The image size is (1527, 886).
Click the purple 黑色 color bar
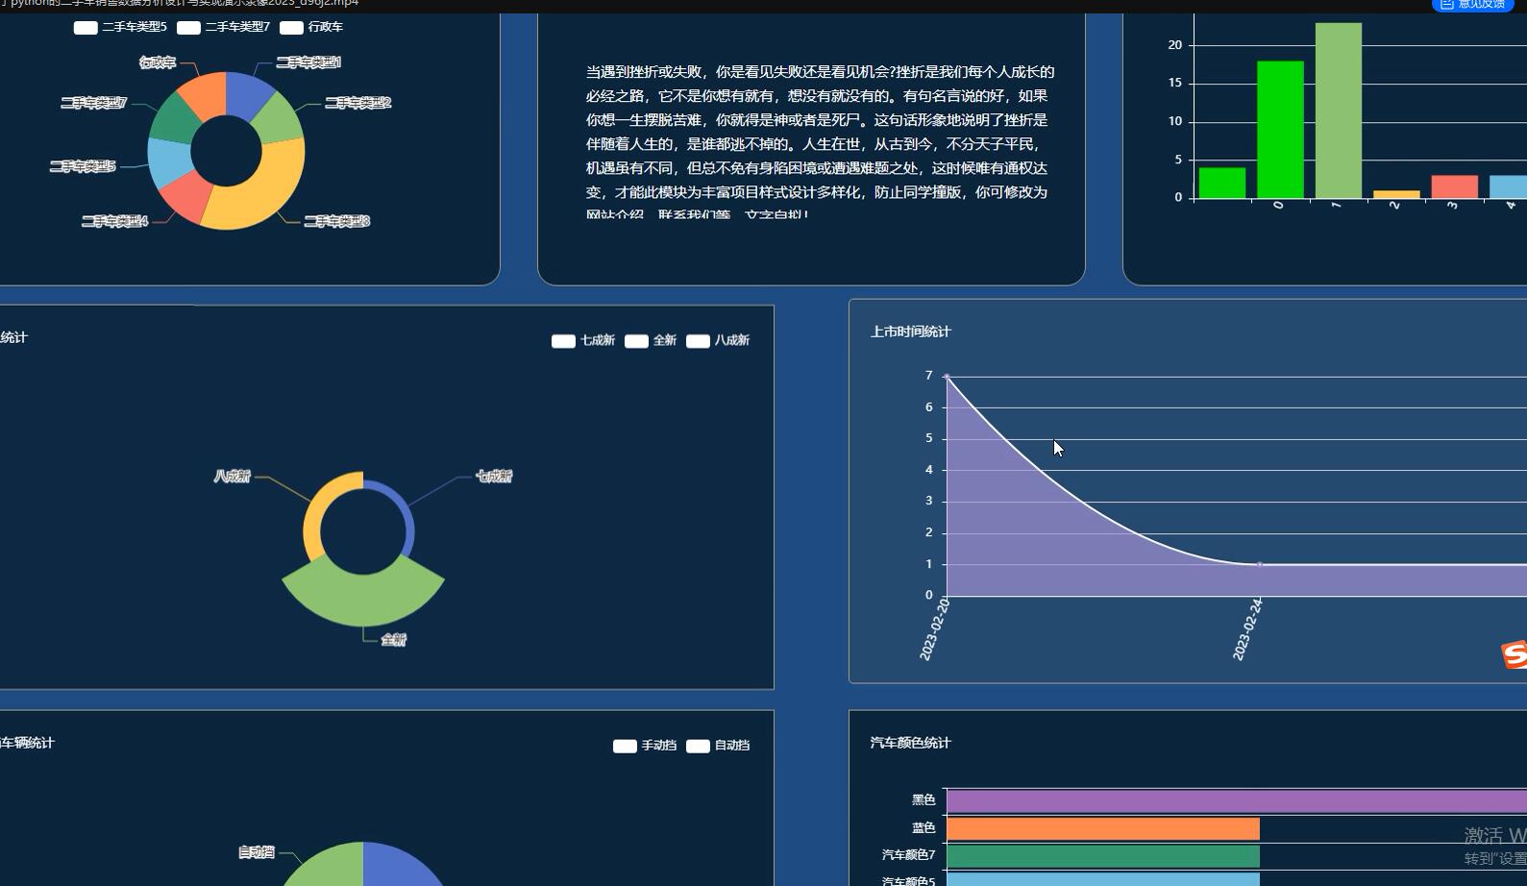coord(1237,801)
